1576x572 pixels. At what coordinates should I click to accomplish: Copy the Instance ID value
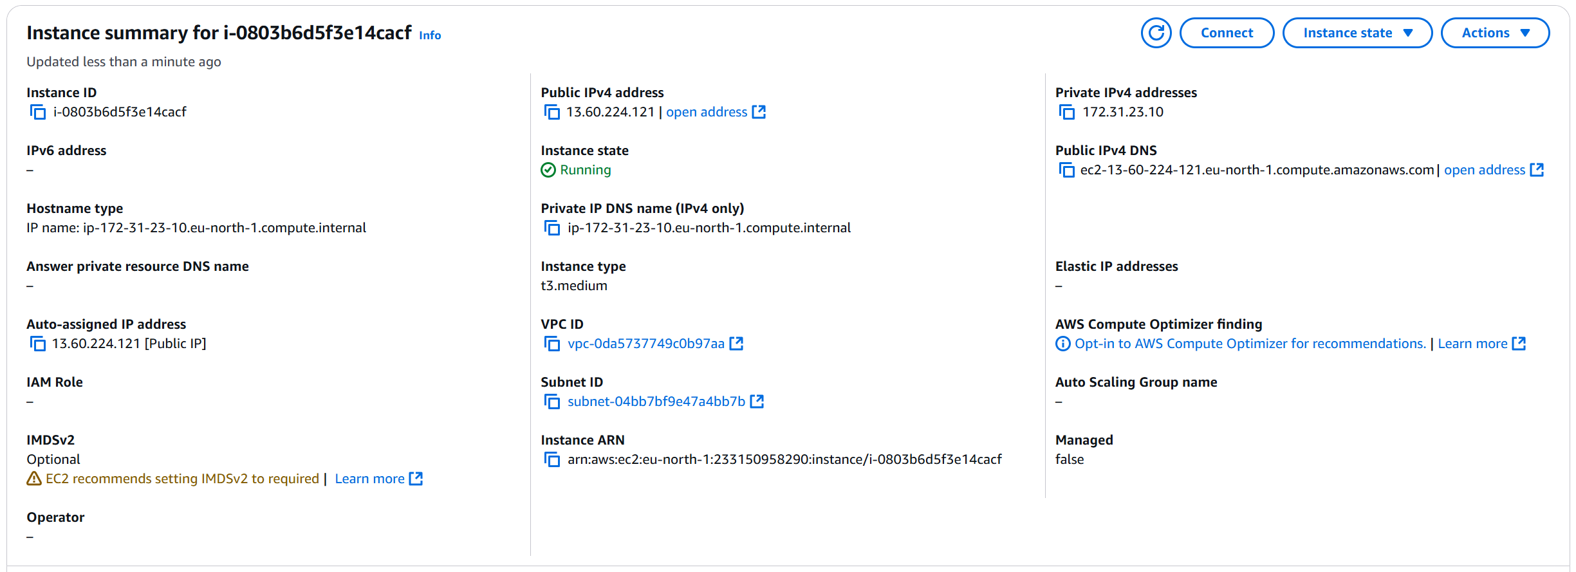38,112
